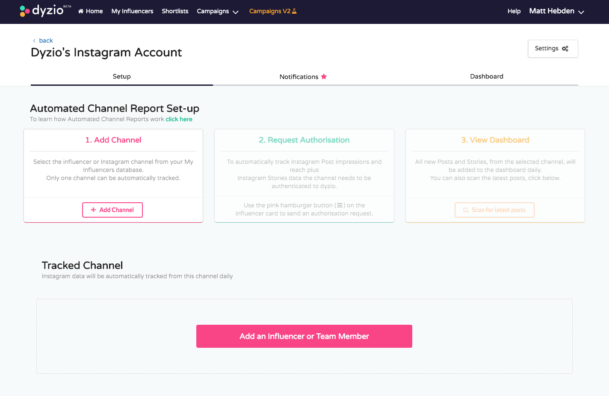
Task: Click Add an Influencer or Team Member
Action: [x=304, y=336]
